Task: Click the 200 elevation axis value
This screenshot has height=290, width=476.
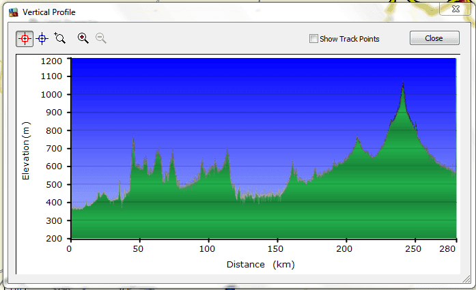Action: [x=54, y=239]
